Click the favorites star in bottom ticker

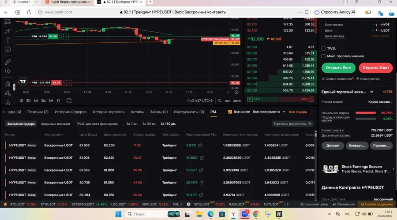click(5, 204)
